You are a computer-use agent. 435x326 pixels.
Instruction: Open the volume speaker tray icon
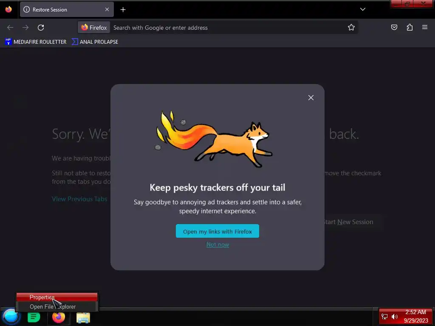click(395, 317)
